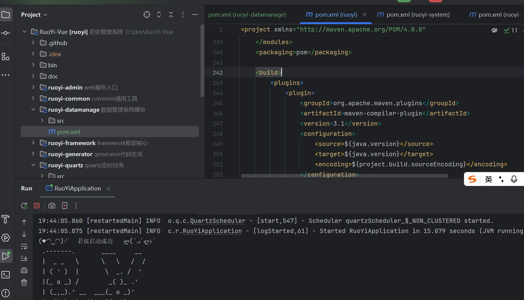Image resolution: width=524 pixels, height=300 pixels.
Task: Switch to pom.xml (ruoyi-datamanage) tab
Action: (247, 15)
